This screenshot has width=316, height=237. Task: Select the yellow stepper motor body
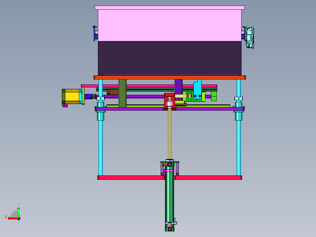72,97
